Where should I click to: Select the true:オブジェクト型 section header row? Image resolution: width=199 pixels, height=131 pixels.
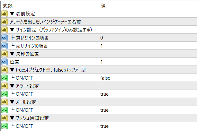click(48, 70)
